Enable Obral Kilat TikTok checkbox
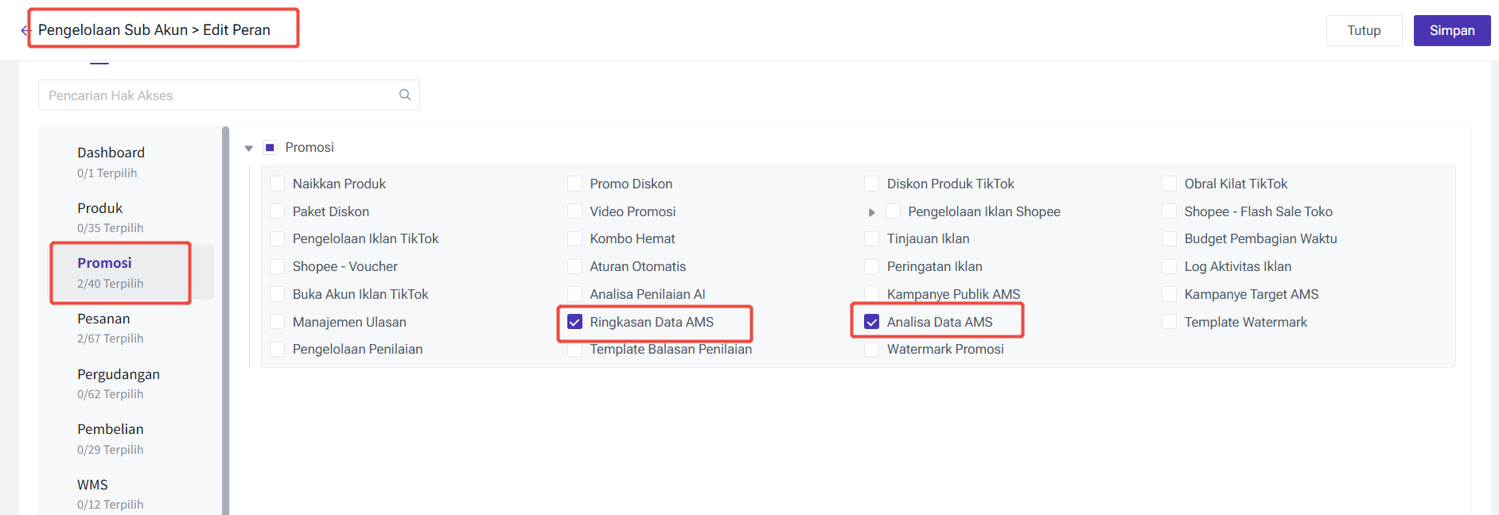The image size is (1499, 515). (x=1170, y=184)
